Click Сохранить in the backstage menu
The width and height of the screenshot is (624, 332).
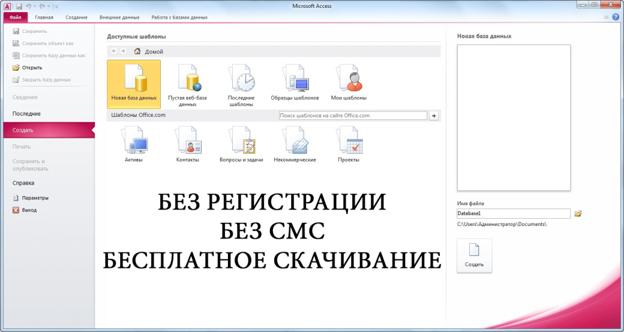[30, 31]
